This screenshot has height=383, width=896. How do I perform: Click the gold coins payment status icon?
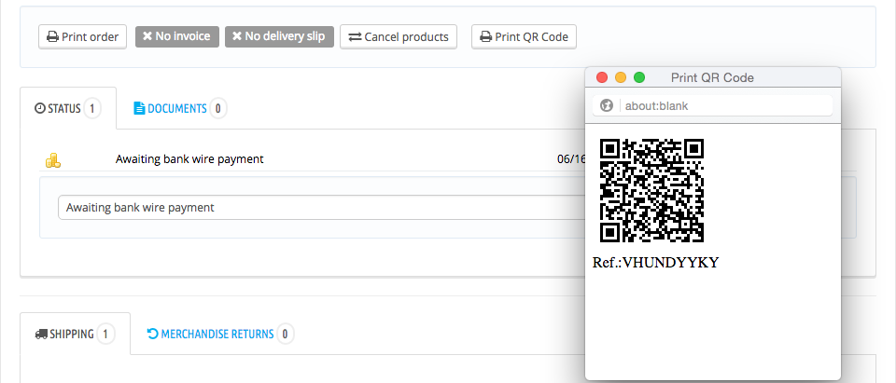click(x=53, y=159)
